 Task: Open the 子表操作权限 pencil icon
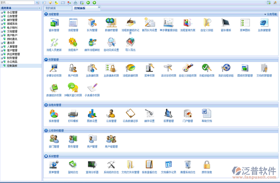point(92,88)
